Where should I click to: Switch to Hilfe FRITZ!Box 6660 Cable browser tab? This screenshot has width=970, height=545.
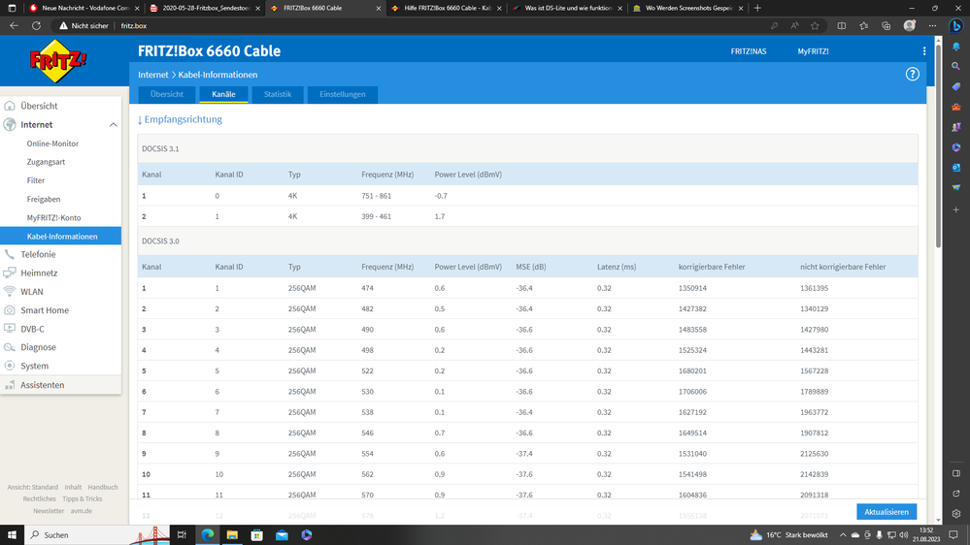click(447, 8)
